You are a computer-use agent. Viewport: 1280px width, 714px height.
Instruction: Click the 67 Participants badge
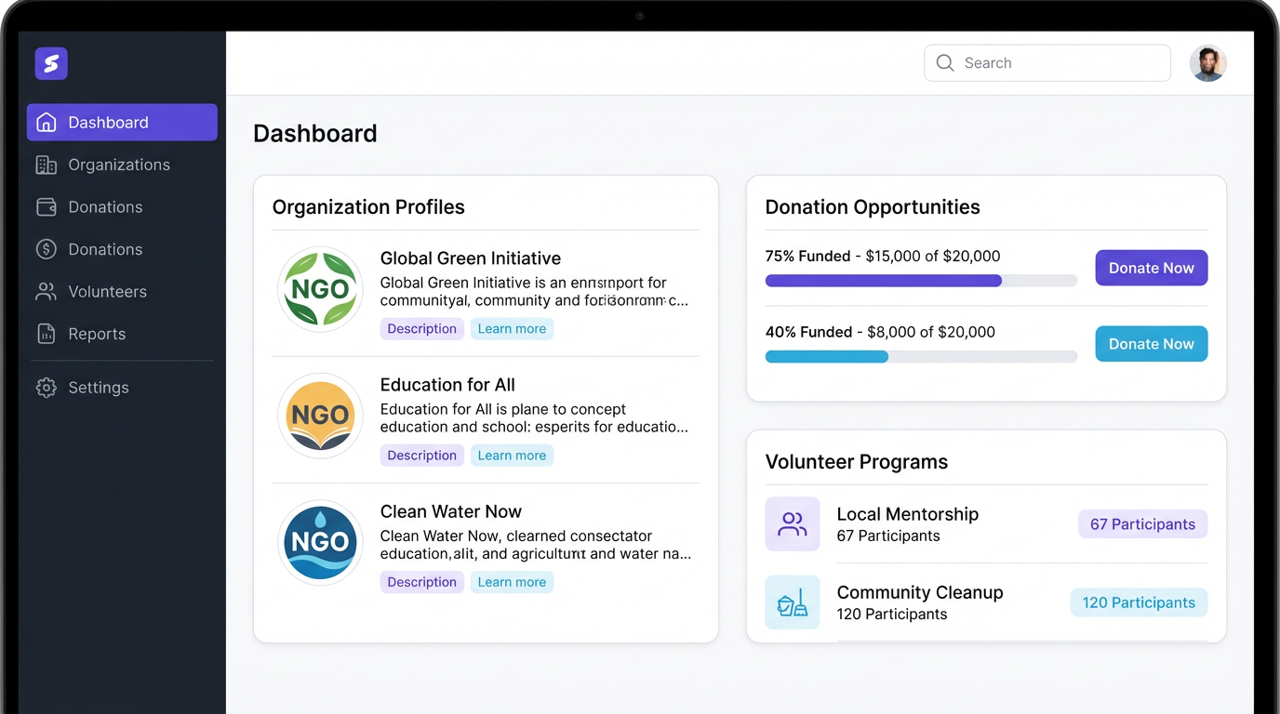[1142, 524]
